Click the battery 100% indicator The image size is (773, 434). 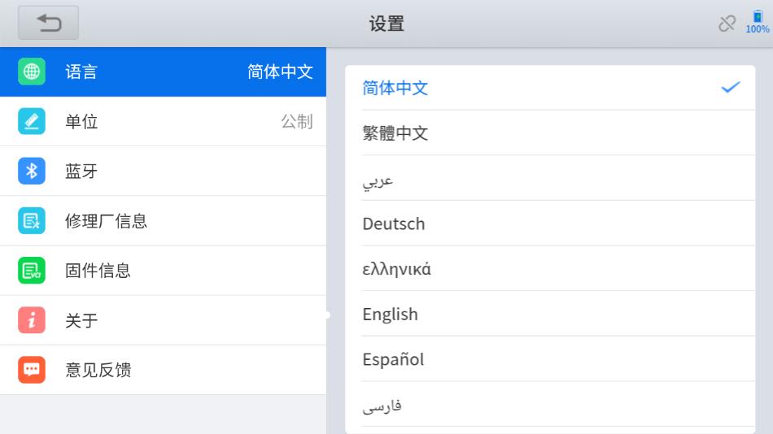[758, 22]
